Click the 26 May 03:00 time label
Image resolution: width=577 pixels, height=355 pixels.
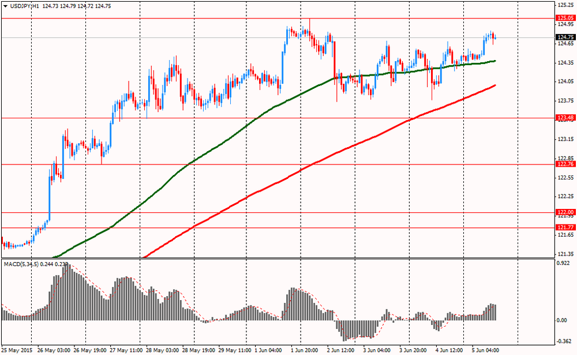54,350
